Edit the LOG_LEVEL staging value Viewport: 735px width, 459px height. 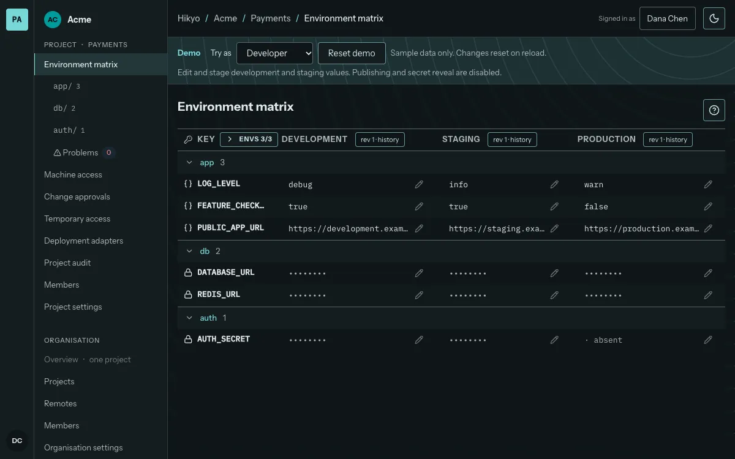point(554,184)
